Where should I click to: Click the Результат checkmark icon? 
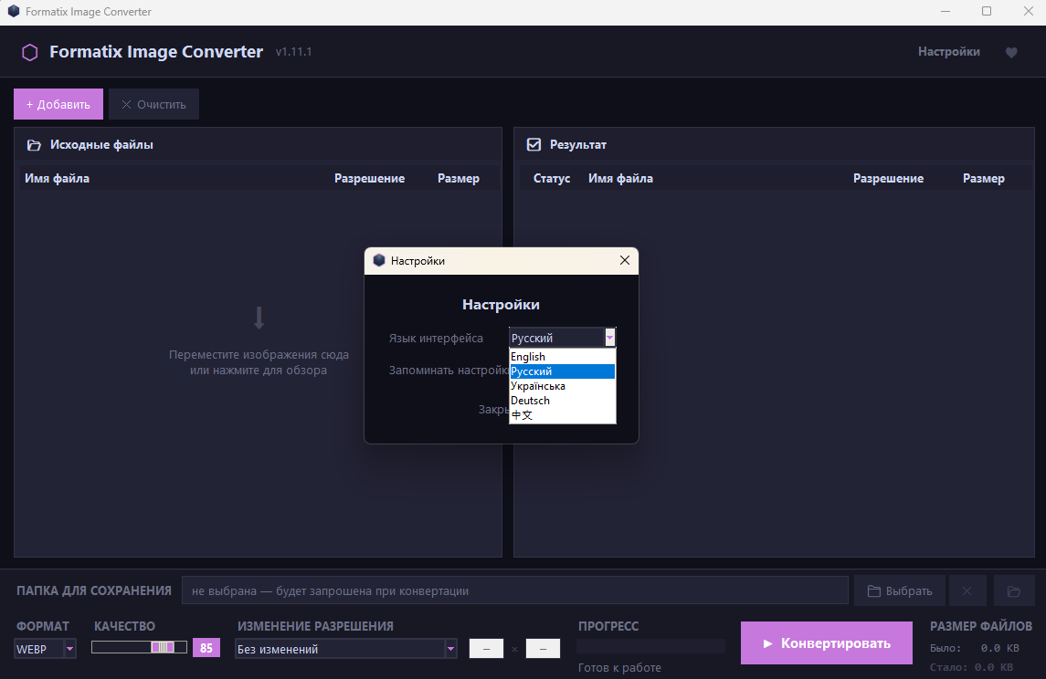(x=534, y=144)
